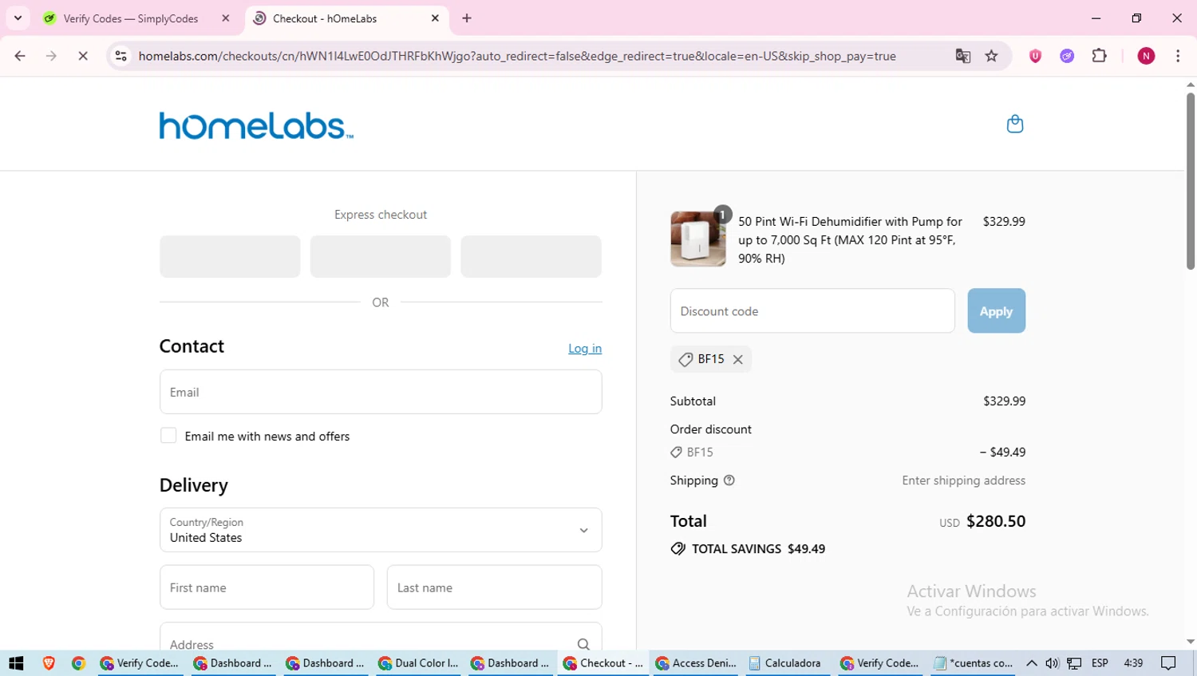Click the first express checkout button
This screenshot has height=676, width=1197.
(230, 256)
